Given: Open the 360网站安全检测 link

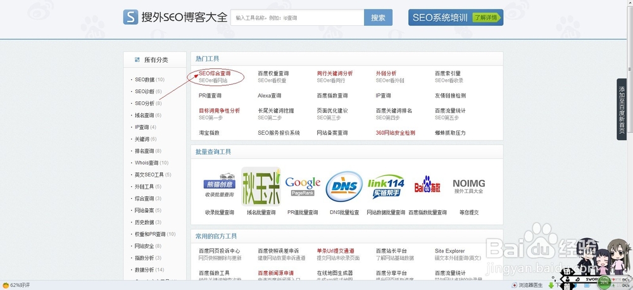Looking at the screenshot, I should pyautogui.click(x=395, y=133).
